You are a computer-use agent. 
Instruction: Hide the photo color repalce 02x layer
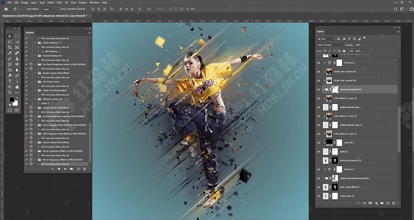(x=318, y=72)
